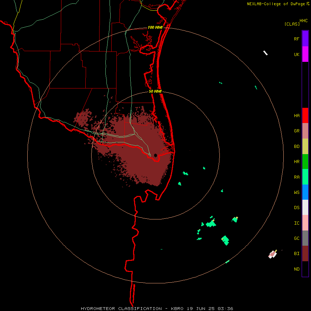Click the HYDROMETEOR CLASSIFICATION title text
The image size is (311, 311).
[x=121, y=309]
